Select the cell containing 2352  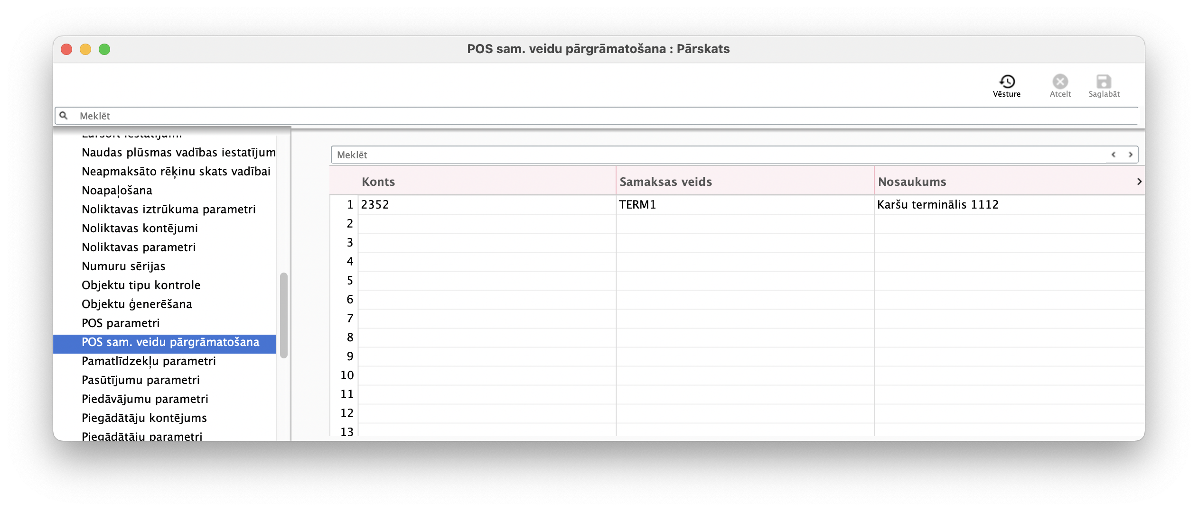pos(375,205)
